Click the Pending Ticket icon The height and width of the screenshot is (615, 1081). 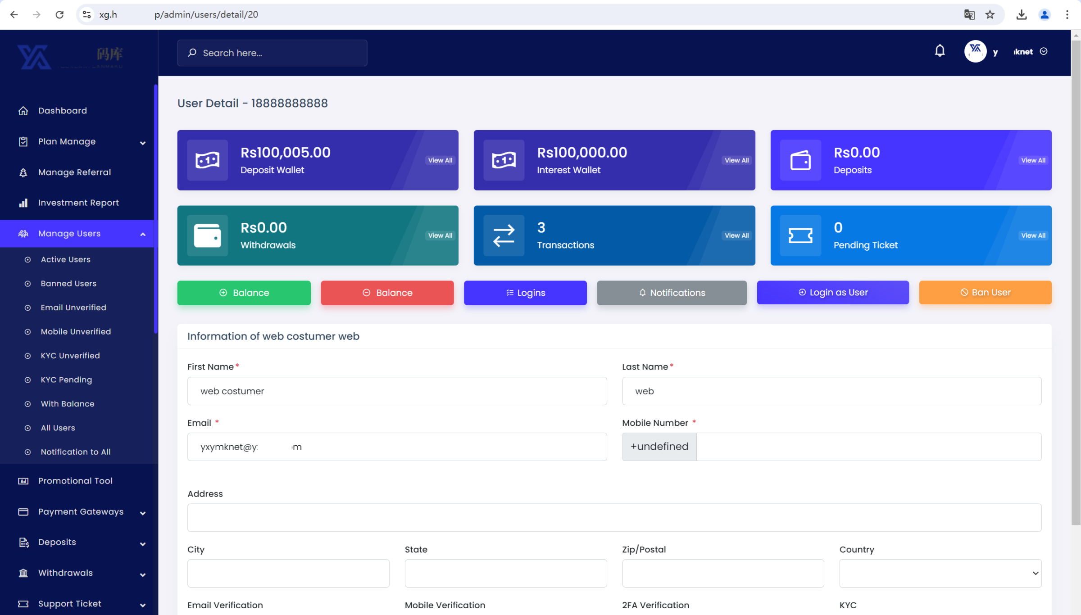(x=800, y=235)
